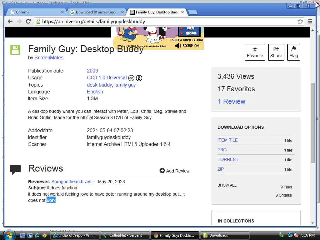Viewport: 320px width, 240px height.
Task: Download the PNG file
Action: [x=222, y=150]
